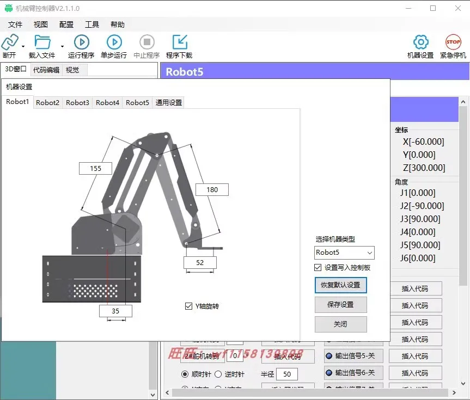
Task: Toggle the 输出信号6-关 switch
Action: pyautogui.click(x=353, y=373)
